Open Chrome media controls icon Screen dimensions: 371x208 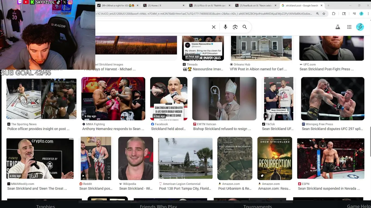click(x=354, y=14)
